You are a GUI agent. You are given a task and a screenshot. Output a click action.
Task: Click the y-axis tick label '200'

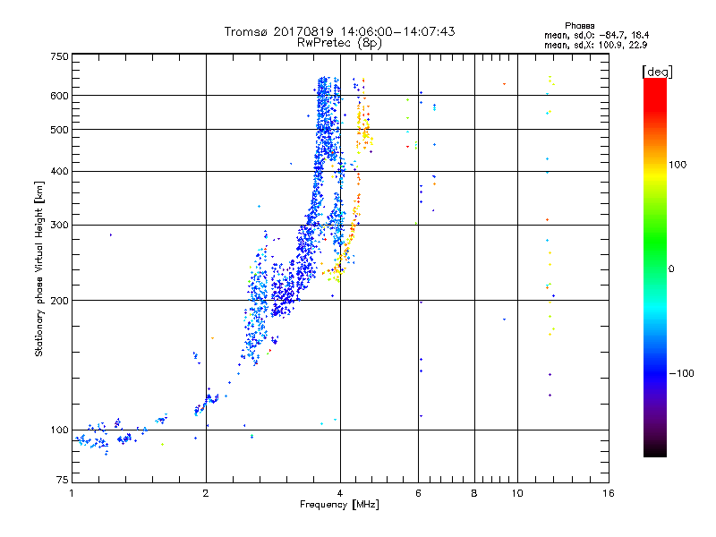point(59,301)
